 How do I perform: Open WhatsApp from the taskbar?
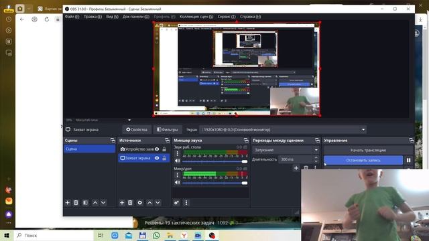click(156, 235)
